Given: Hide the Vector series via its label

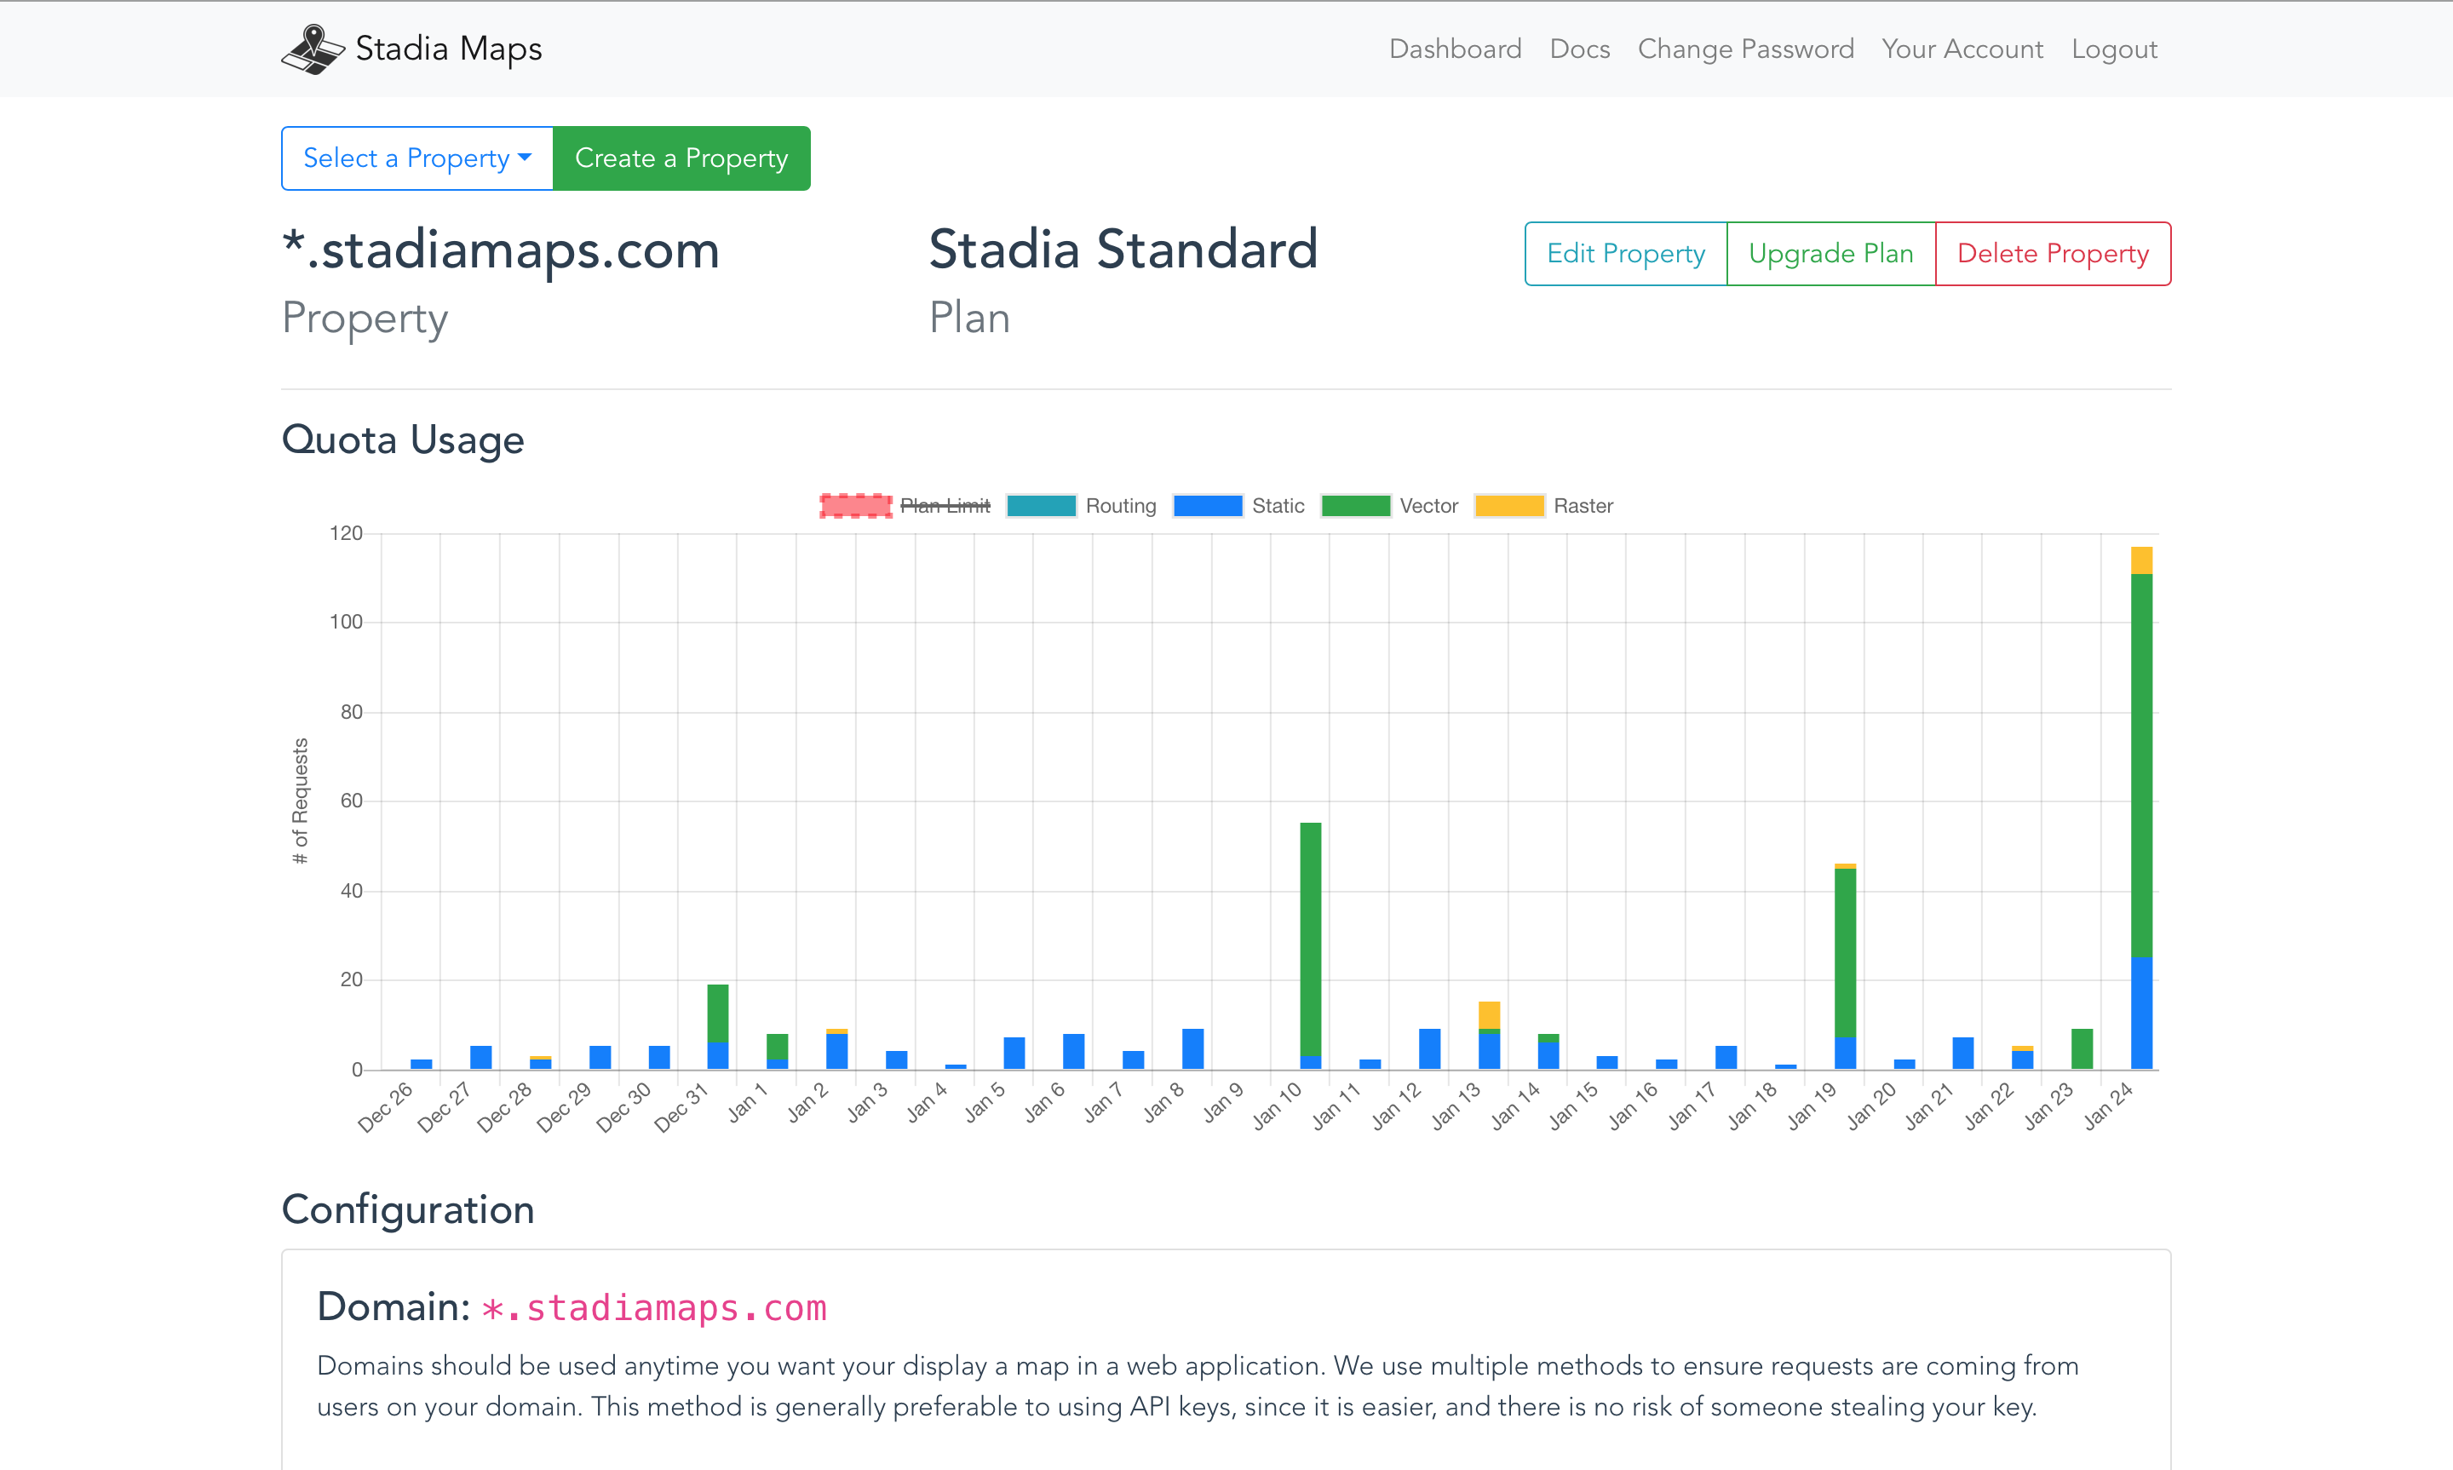Looking at the screenshot, I should [1429, 506].
